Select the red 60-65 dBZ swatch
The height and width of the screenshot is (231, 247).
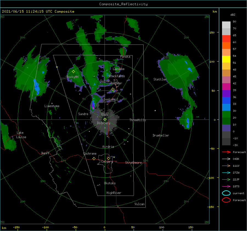[x=226, y=39]
